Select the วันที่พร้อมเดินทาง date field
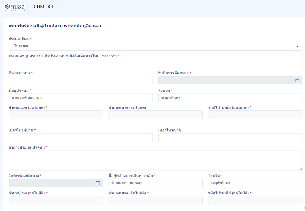The width and height of the screenshot is (305, 211). (x=51, y=183)
